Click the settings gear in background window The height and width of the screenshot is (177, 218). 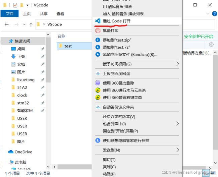[211, 45]
